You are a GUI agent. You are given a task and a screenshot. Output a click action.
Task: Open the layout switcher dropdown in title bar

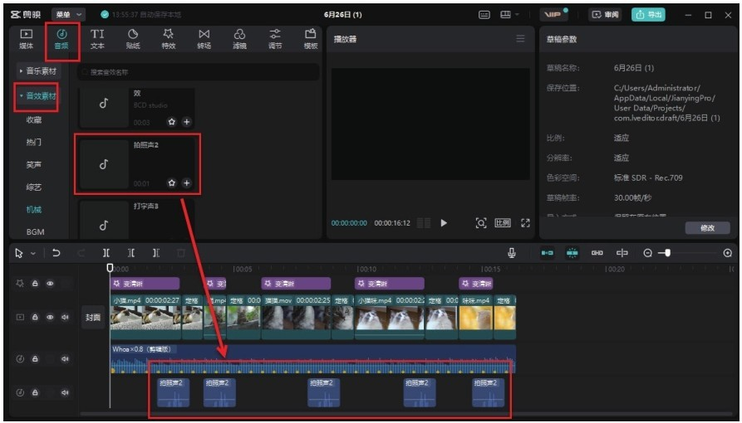point(509,15)
